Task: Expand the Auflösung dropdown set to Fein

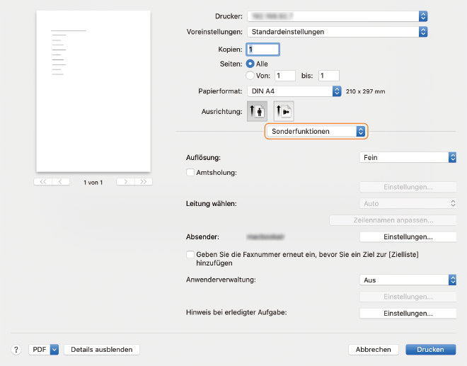Action: (x=408, y=157)
